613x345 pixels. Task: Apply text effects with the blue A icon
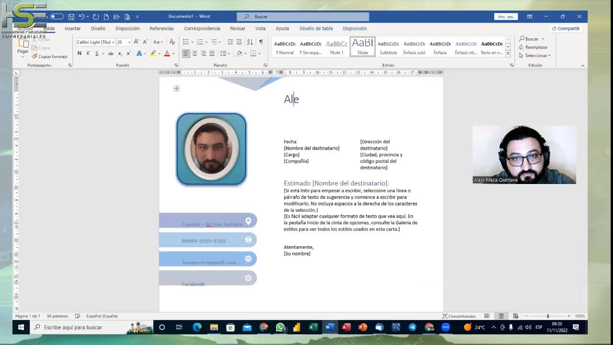coord(139,53)
